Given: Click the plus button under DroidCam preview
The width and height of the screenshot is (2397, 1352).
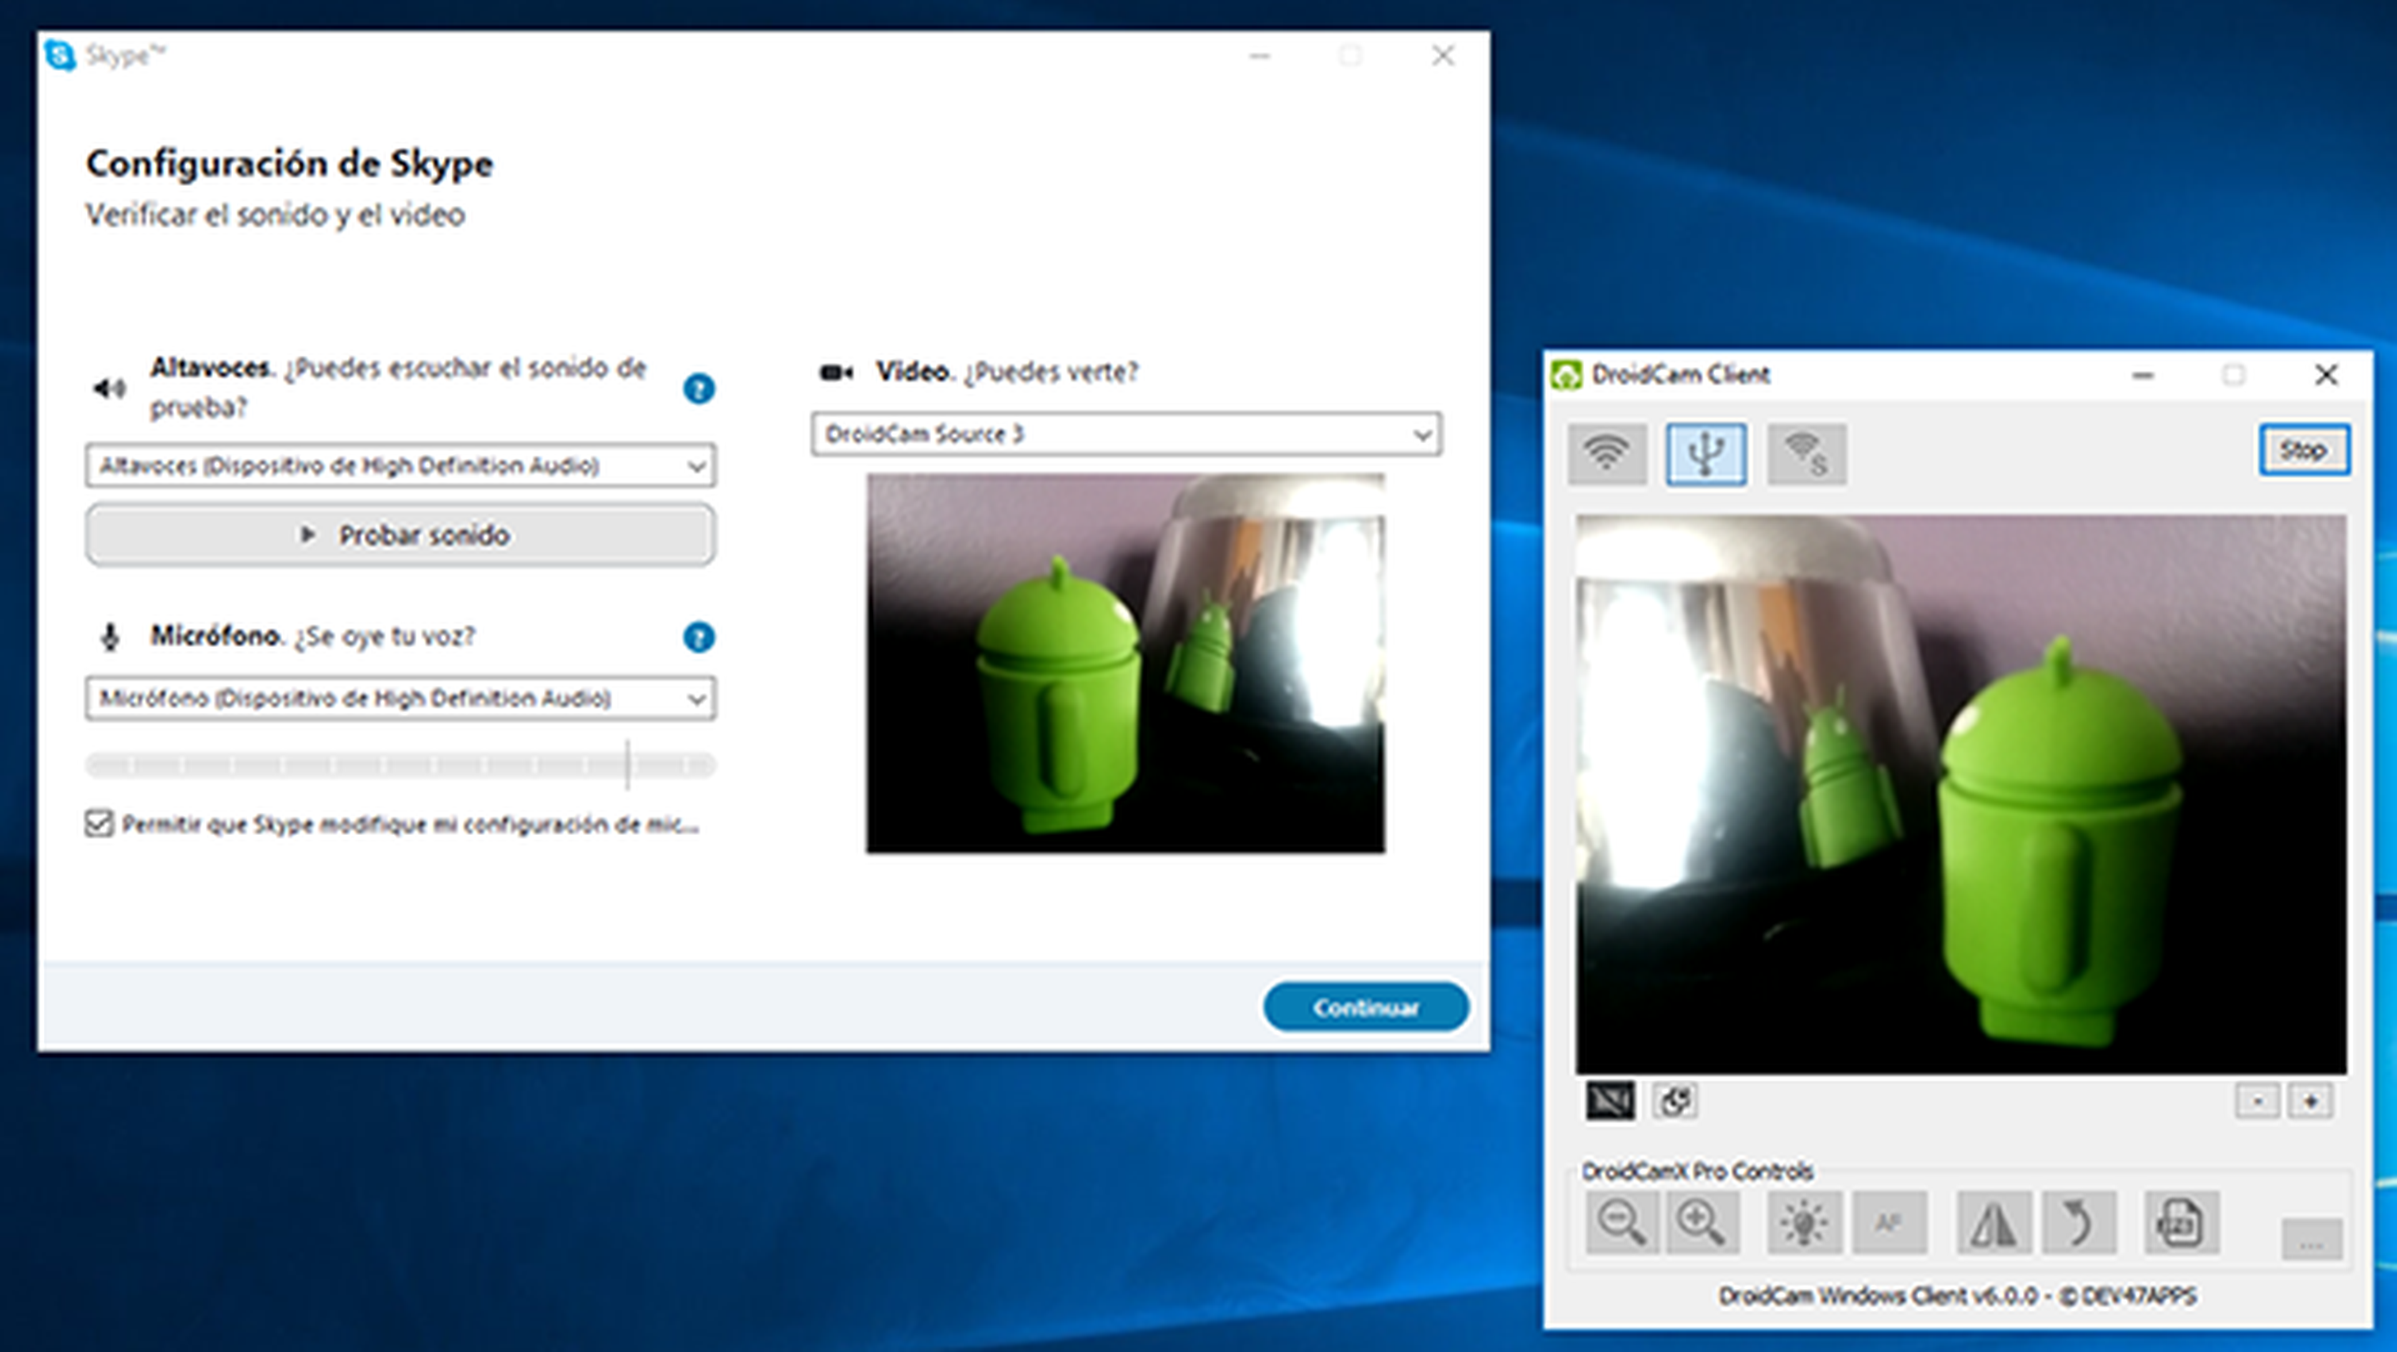Looking at the screenshot, I should pyautogui.click(x=2310, y=1102).
